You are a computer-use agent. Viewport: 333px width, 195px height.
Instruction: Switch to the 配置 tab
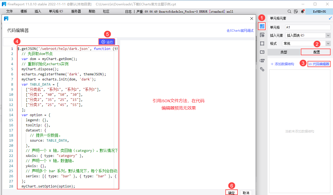(316, 52)
